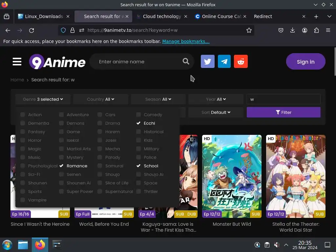
Task: Open Firefox View recent browsing icon
Action: (x=7, y=16)
